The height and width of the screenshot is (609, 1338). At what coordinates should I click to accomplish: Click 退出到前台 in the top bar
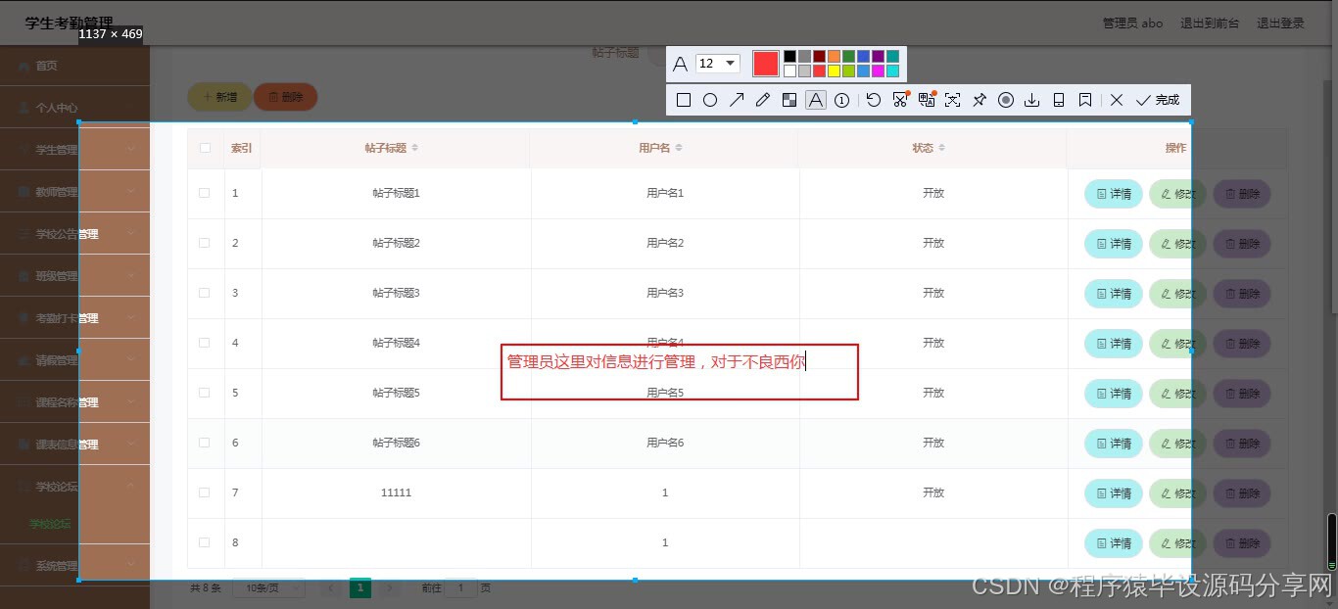coord(1210,23)
